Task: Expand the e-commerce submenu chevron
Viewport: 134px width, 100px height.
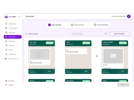Action: [17, 59]
